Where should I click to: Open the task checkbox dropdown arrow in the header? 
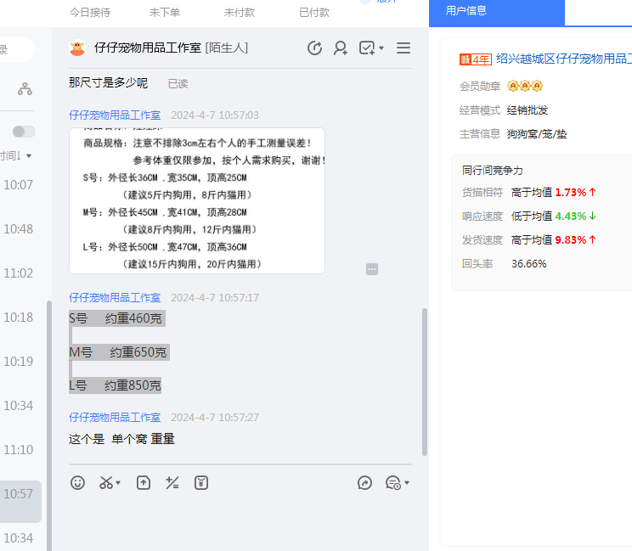[381, 48]
